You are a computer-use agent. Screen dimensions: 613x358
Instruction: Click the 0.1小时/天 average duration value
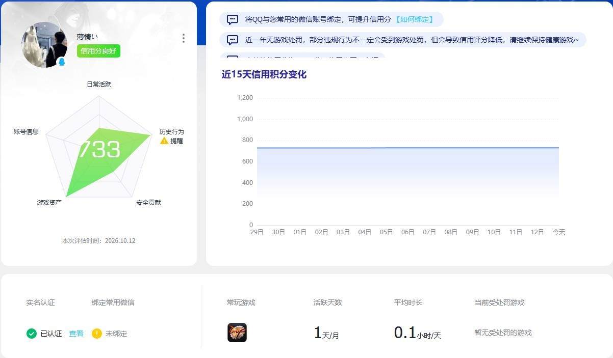click(x=418, y=333)
